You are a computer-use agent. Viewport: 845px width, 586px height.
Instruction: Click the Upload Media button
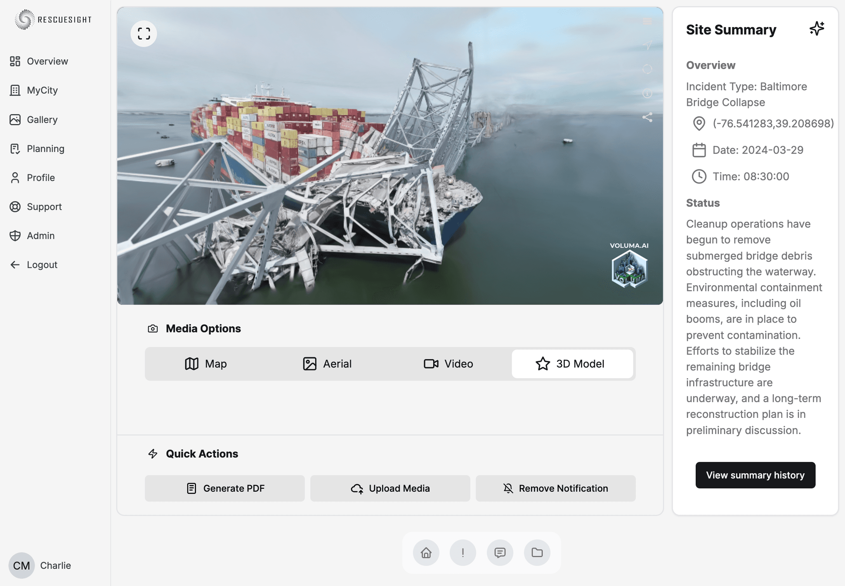[390, 488]
